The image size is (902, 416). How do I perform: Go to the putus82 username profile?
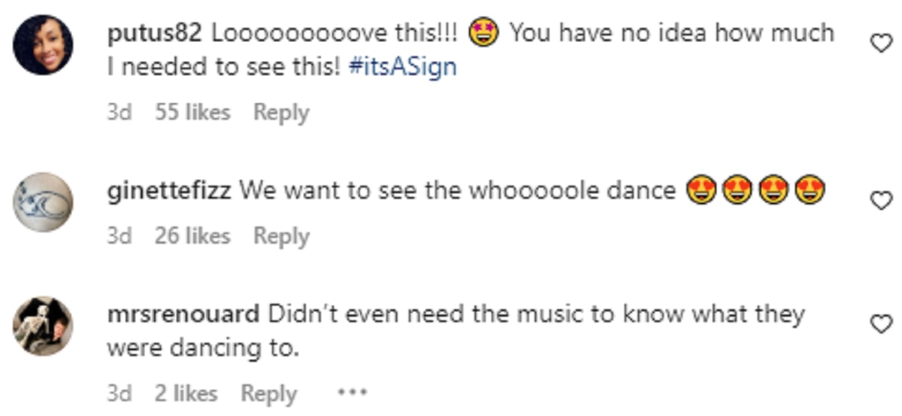click(x=156, y=33)
